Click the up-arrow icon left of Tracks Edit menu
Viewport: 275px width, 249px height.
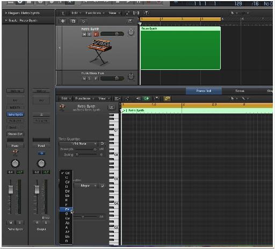tap(63, 13)
